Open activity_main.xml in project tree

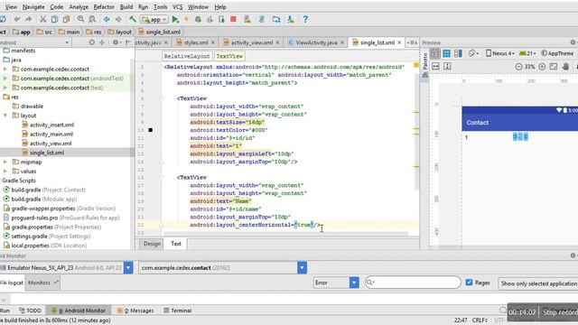[51, 135]
